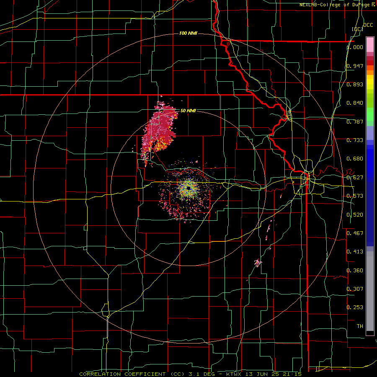Viewport: 377px width, 377px height.
Task: Click the NEXLAB-College of DuPage label
Action: coord(337,5)
